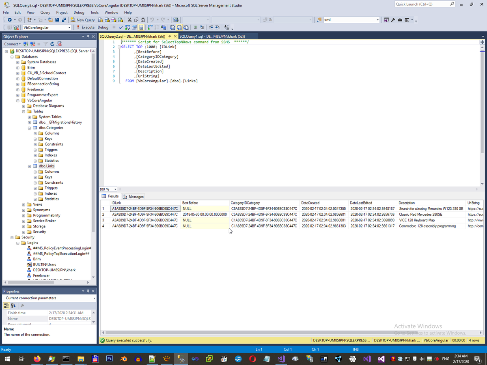Viewport: 487px width, 365px height.
Task: Open the VbCoreAngular database dropdown
Action: pyautogui.click(x=69, y=28)
